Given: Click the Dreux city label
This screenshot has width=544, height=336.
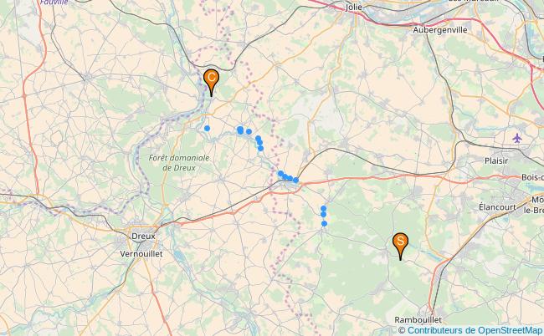Looking at the screenshot, I should (x=143, y=237).
